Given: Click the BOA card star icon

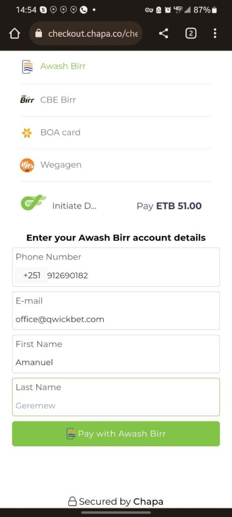Looking at the screenshot, I should [27, 133].
